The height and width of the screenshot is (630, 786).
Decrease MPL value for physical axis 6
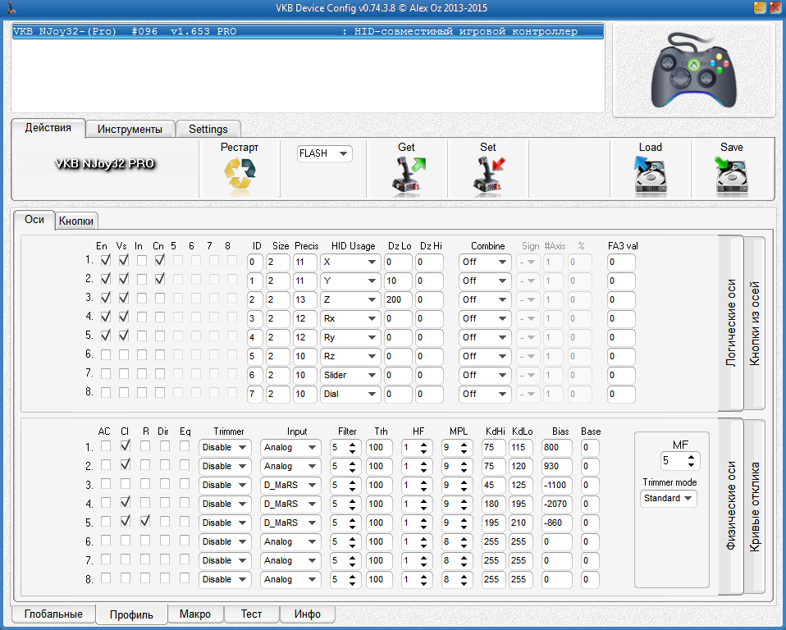pyautogui.click(x=464, y=546)
